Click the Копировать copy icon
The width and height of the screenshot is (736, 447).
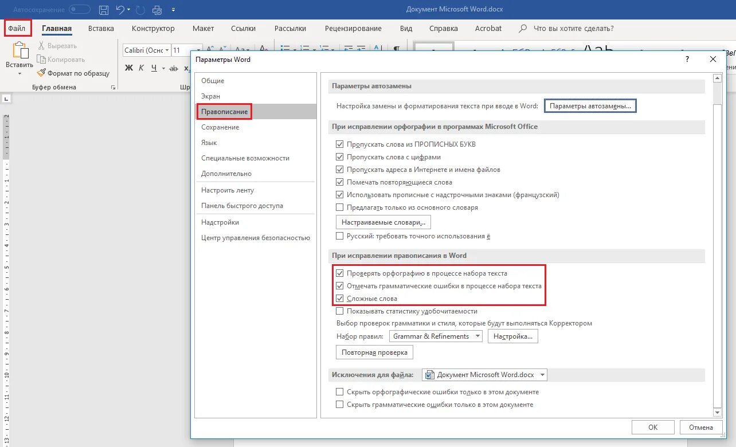[41, 60]
